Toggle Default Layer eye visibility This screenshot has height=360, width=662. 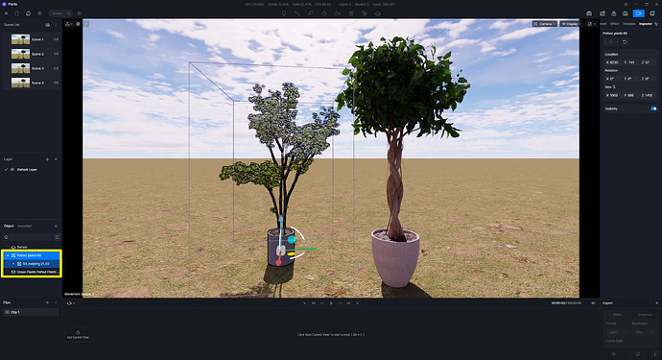click(x=12, y=169)
